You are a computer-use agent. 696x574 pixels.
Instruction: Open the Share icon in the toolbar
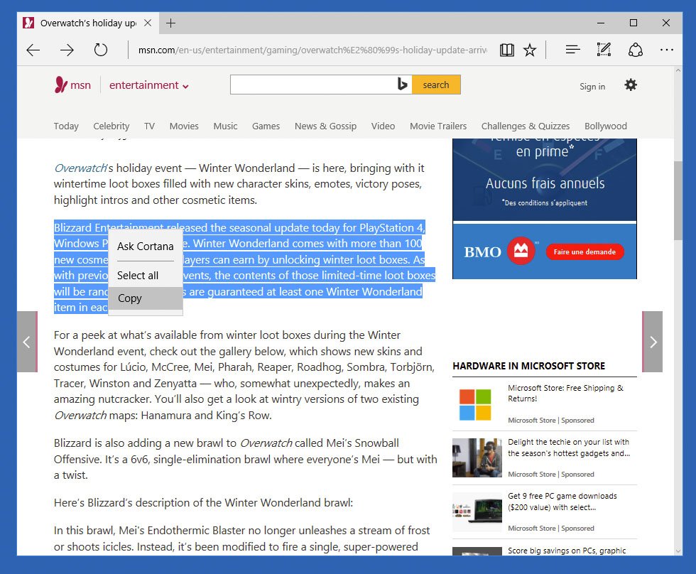636,49
